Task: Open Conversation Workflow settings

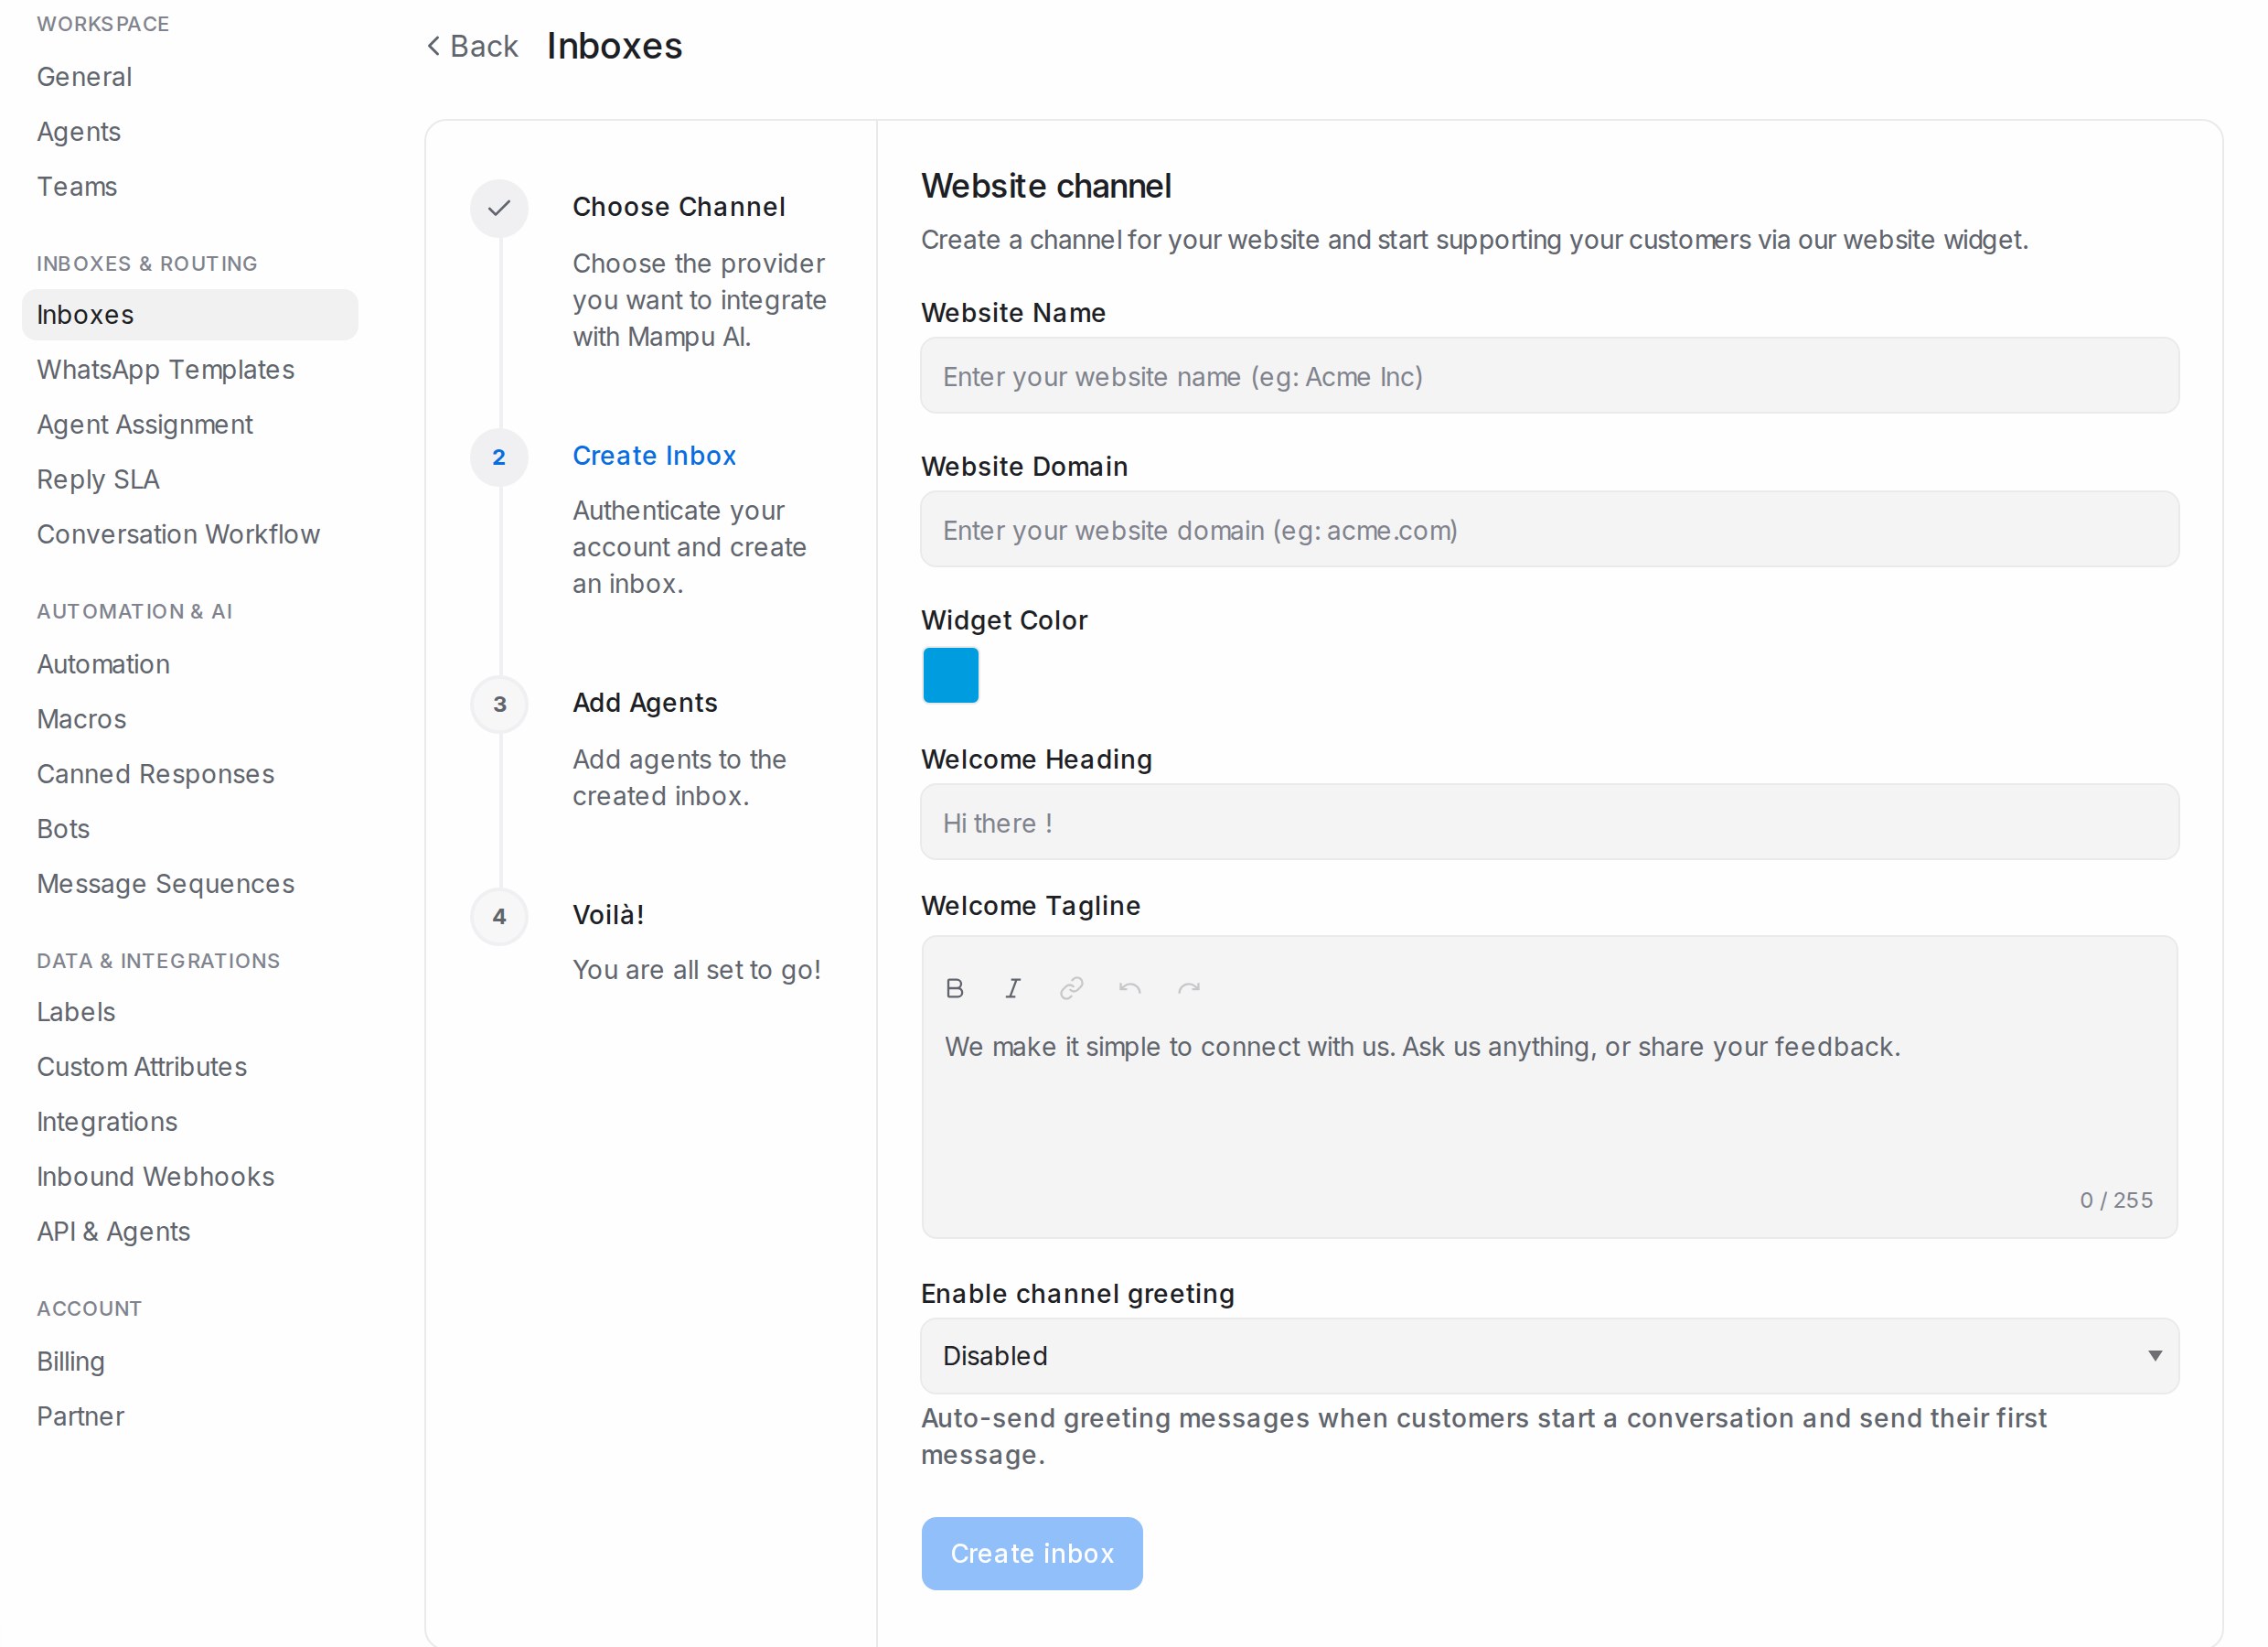Action: pos(178,535)
